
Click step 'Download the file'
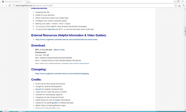pos(42,12)
